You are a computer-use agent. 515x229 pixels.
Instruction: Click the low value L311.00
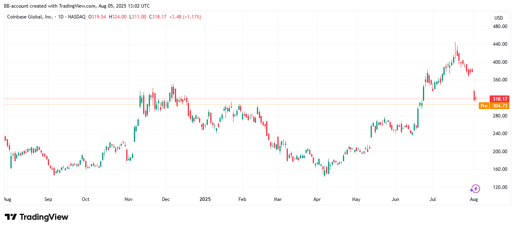(x=138, y=17)
